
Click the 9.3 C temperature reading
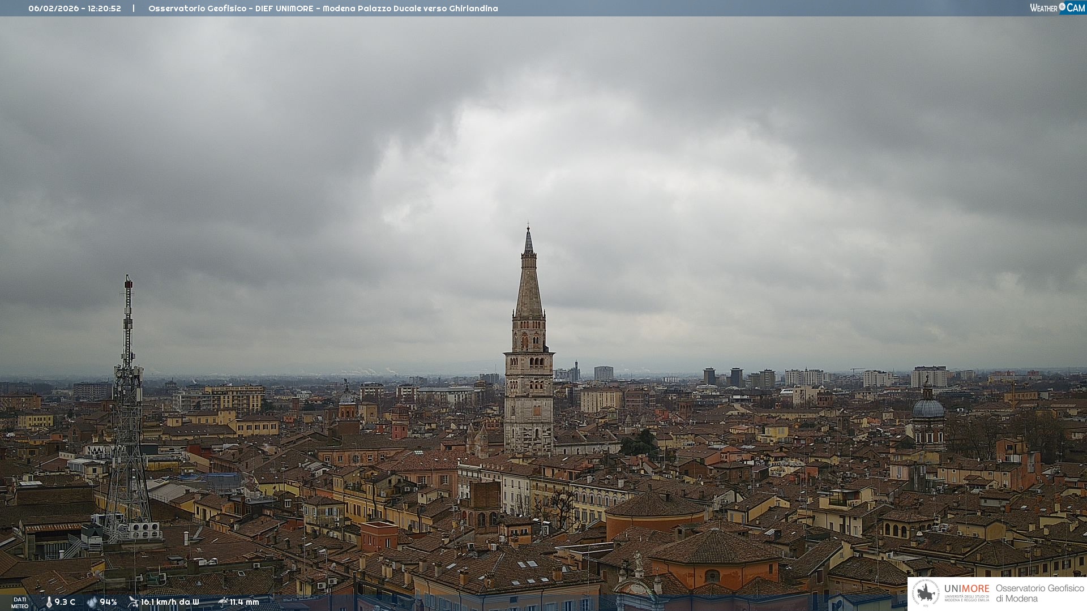point(65,603)
